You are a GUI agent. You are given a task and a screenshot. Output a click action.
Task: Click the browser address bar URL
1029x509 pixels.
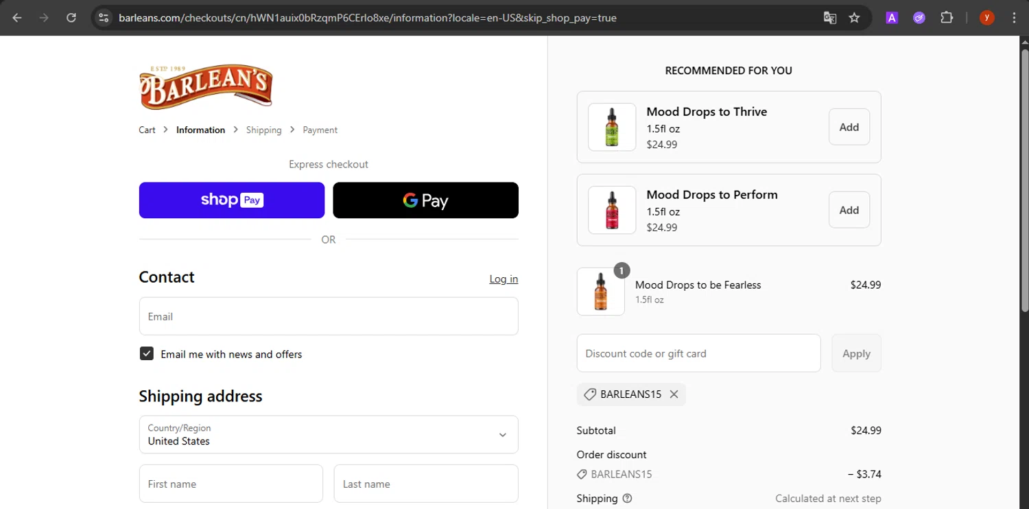(368, 18)
